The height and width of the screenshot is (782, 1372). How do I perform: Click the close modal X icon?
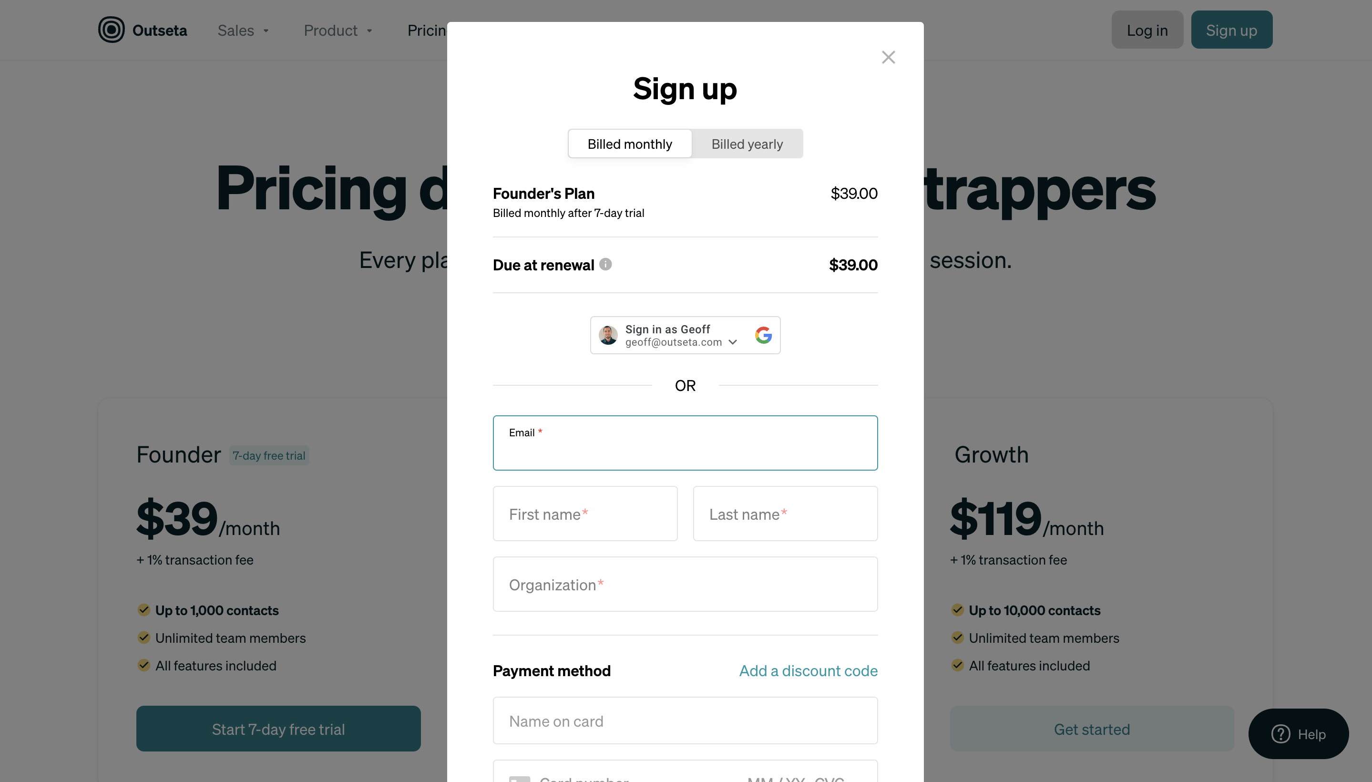coord(888,58)
